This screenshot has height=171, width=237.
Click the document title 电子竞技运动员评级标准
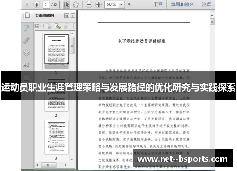pyautogui.click(x=142, y=41)
